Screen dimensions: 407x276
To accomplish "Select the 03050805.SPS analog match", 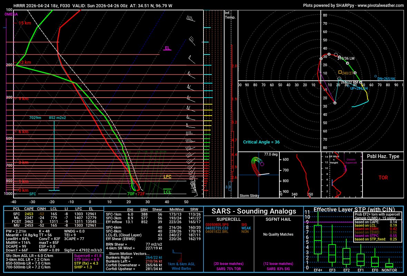I will click(x=217, y=225).
